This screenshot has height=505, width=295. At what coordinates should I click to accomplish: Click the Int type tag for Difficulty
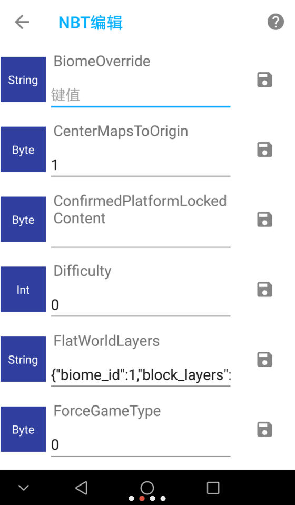click(x=23, y=289)
